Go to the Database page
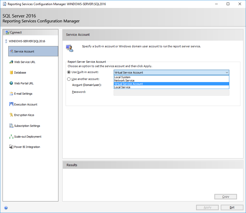 (x=20, y=73)
